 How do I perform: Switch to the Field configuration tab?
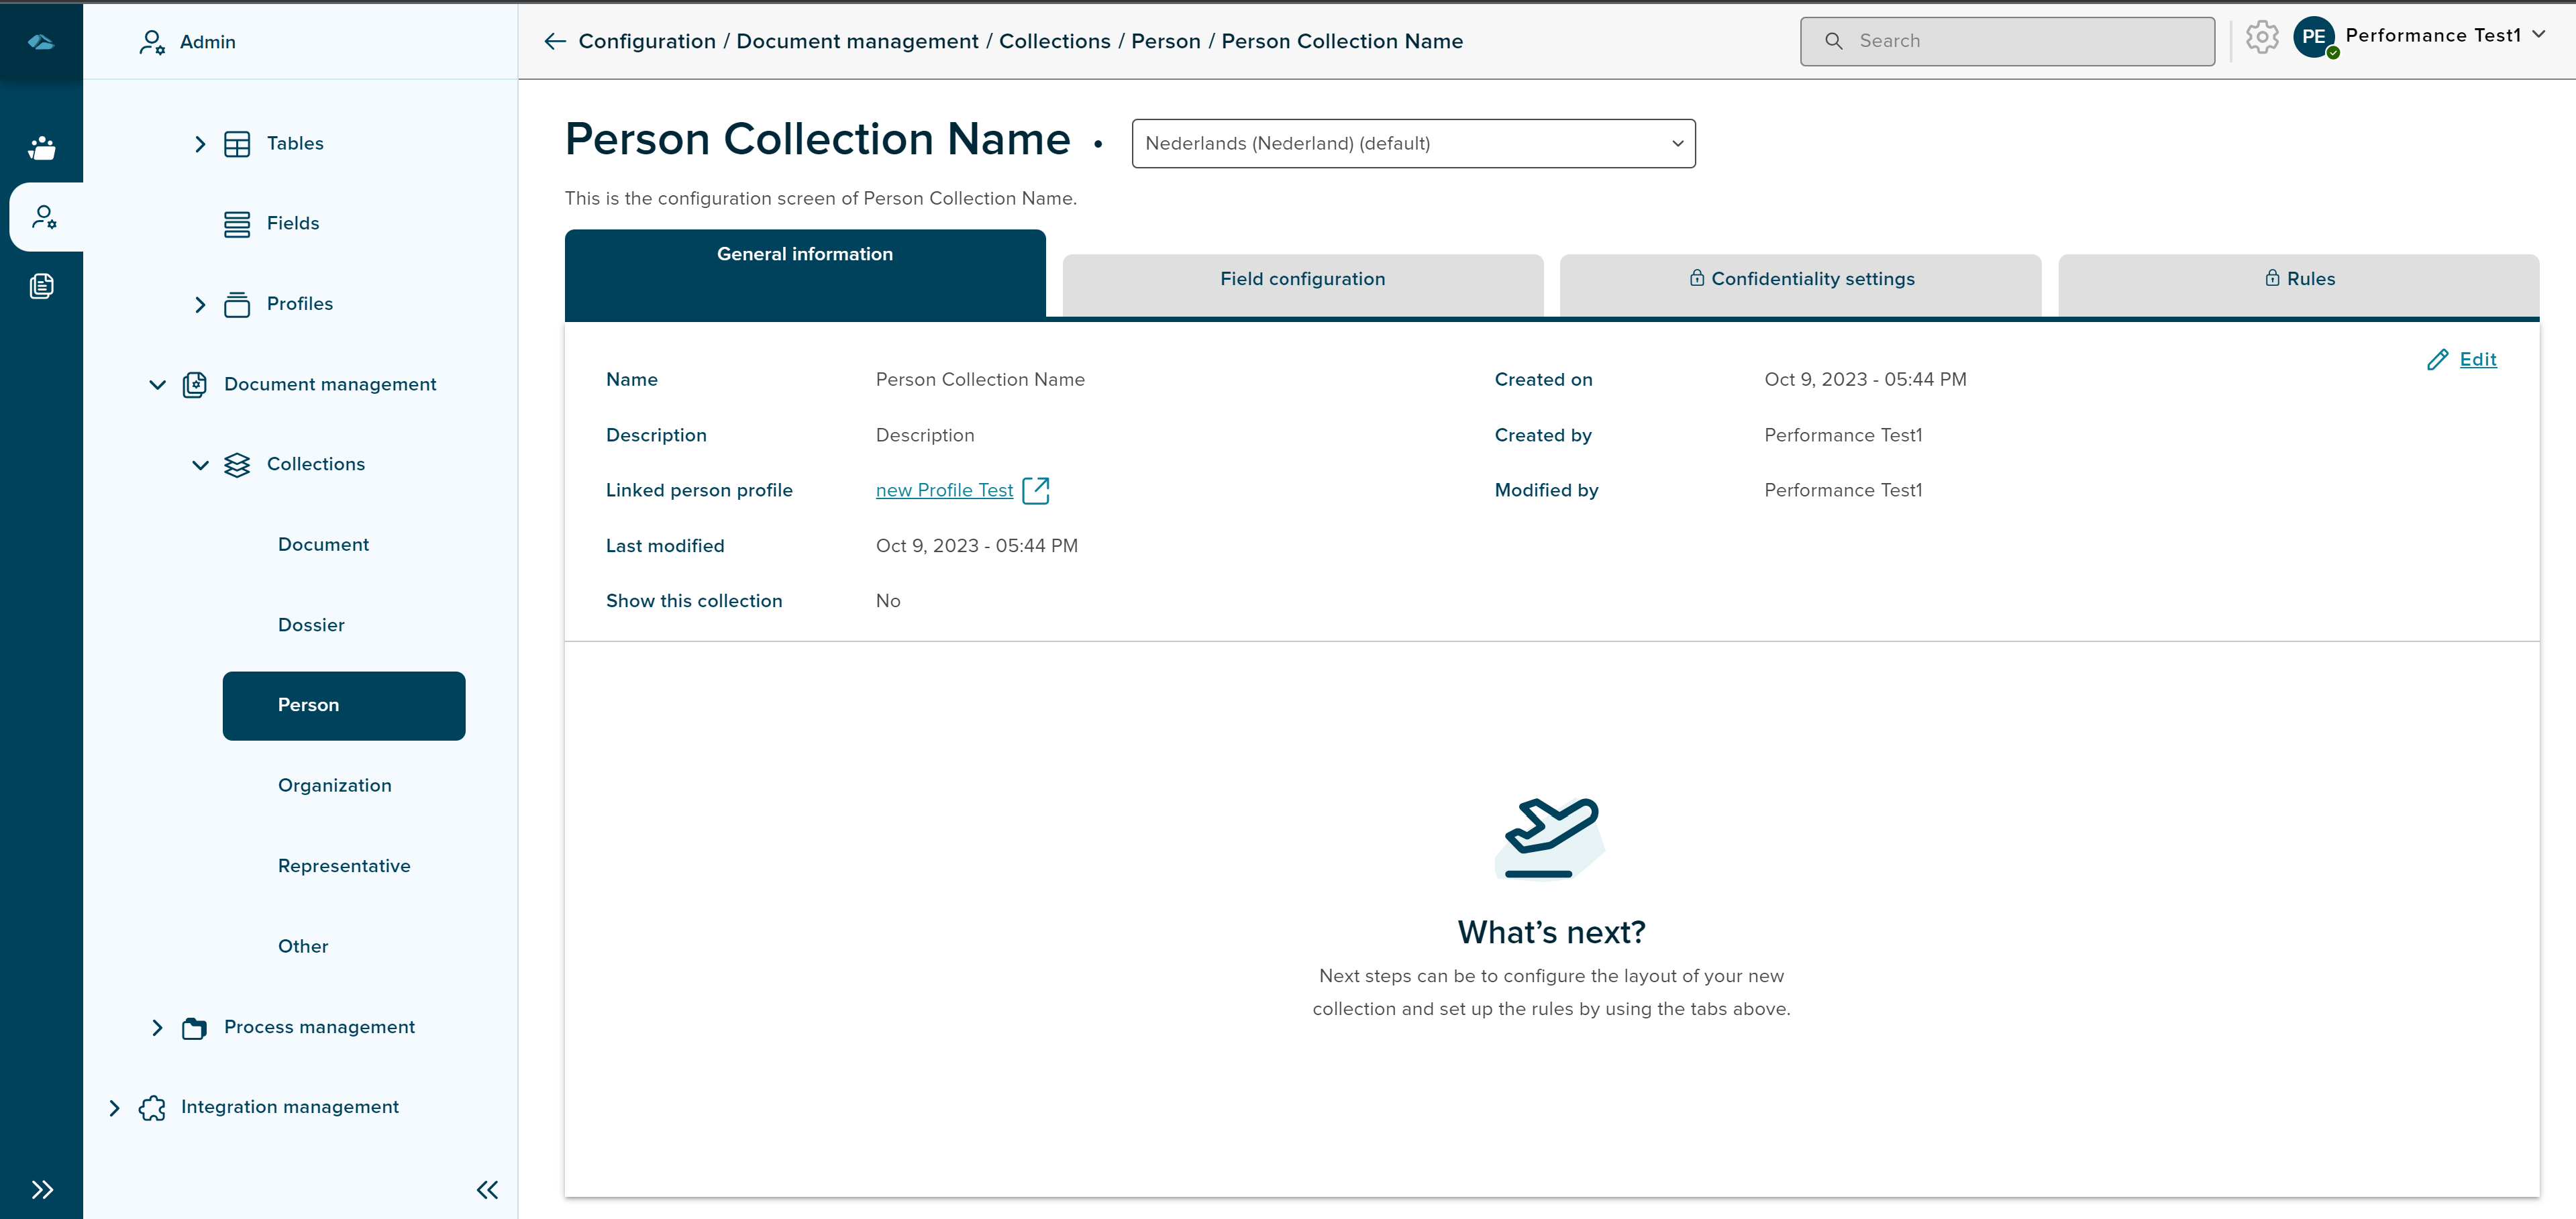coord(1302,279)
